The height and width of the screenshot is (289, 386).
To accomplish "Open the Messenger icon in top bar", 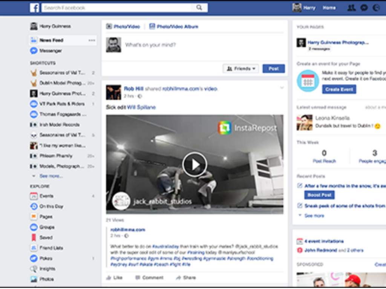I will 364,8.
